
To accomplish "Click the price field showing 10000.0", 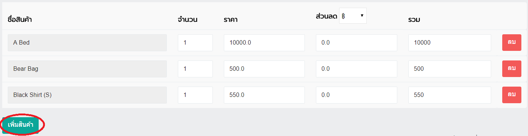I will [x=264, y=43].
